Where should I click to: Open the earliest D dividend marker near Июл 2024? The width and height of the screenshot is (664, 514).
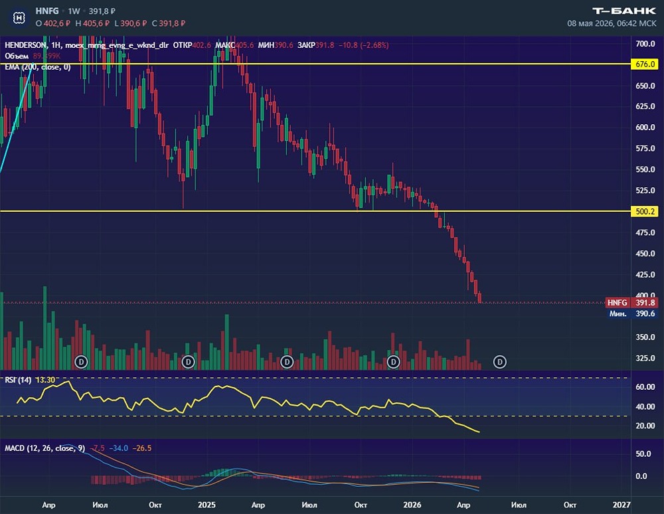pyautogui.click(x=81, y=362)
